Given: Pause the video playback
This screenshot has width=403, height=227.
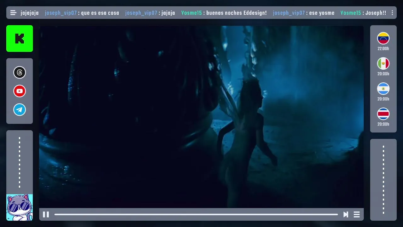Looking at the screenshot, I should tap(46, 214).
